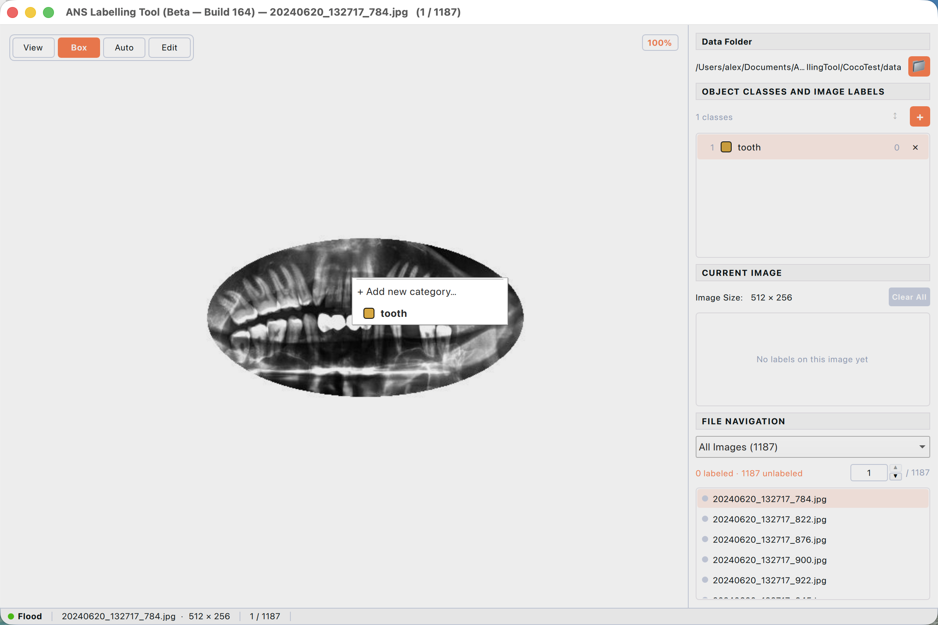This screenshot has height=625, width=938.
Task: Click the 100% zoom indicator
Action: (x=660, y=43)
